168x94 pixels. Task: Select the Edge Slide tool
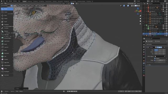tap(7, 62)
